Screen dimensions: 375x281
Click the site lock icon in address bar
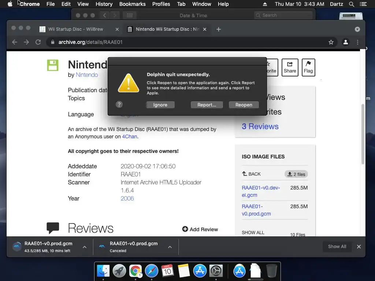pyautogui.click(x=53, y=42)
